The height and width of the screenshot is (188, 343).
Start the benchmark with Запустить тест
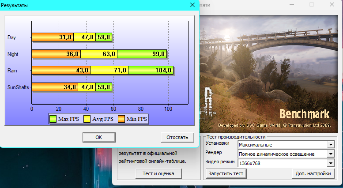(x=226, y=173)
